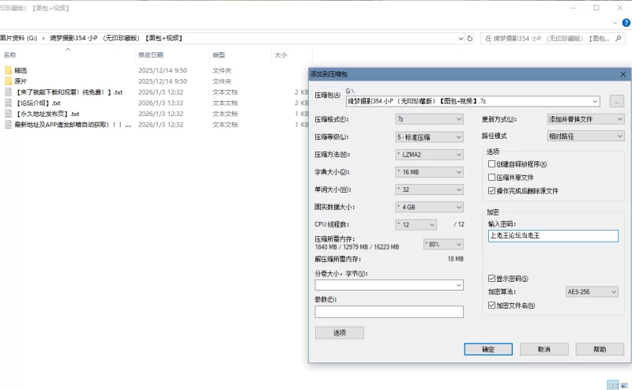The height and width of the screenshot is (390, 632).
Task: Click the refresh icon beside address bar
Action: pyautogui.click(x=470, y=38)
